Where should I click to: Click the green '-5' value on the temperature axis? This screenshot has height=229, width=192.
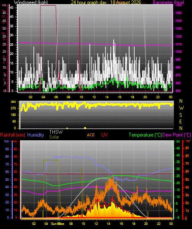coord(178,217)
